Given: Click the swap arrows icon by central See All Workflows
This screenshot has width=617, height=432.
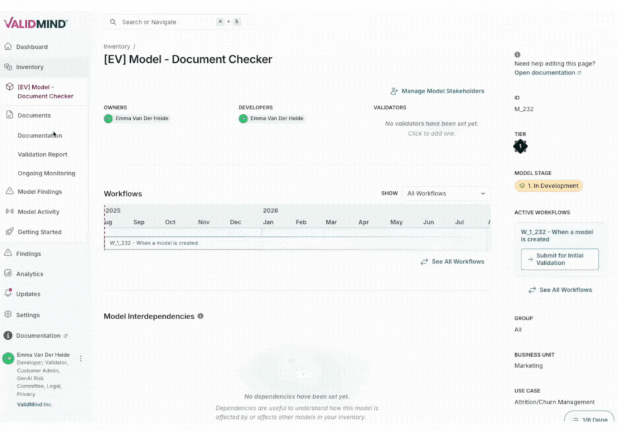Looking at the screenshot, I should [x=424, y=262].
